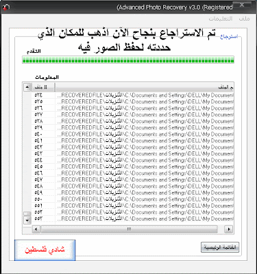
Task: Select the row numbered ٥٤٠
Action: 133,134
